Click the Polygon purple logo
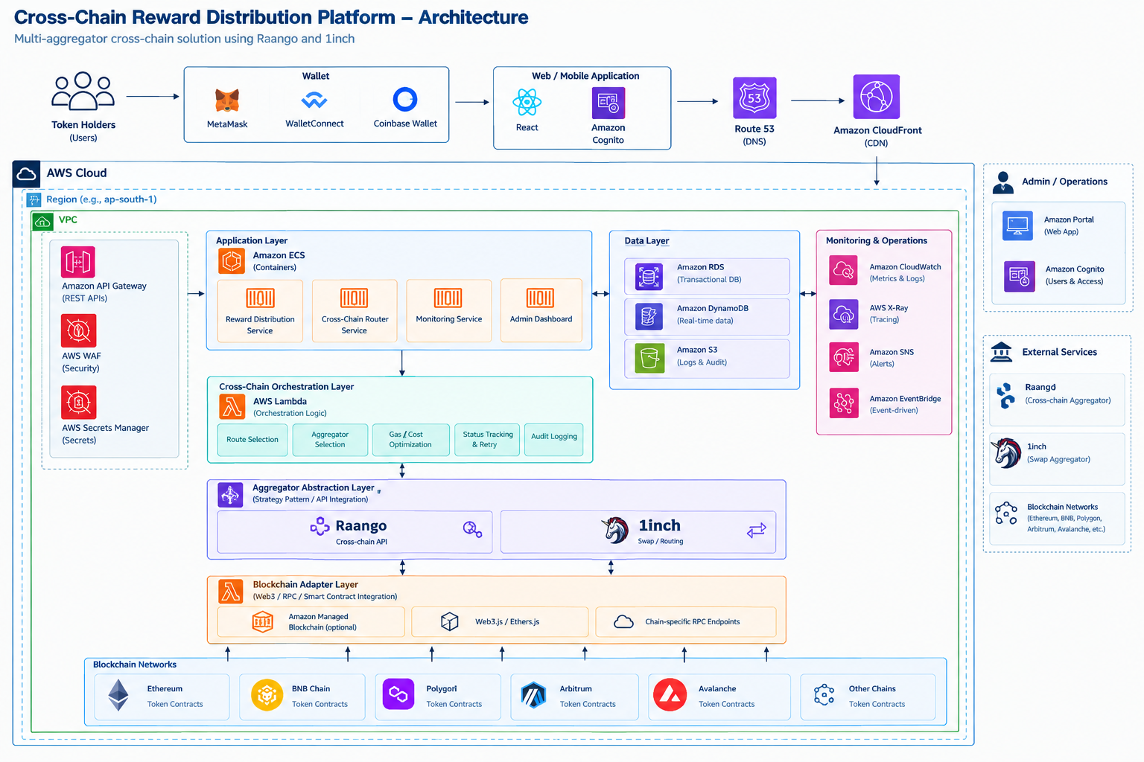Viewport: 1144px width, 762px height. pyautogui.click(x=398, y=694)
